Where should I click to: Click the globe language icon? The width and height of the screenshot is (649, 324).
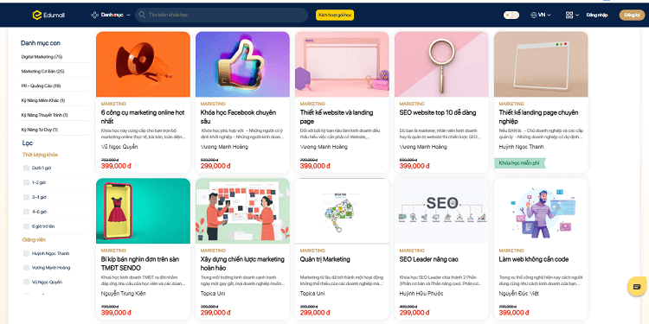coord(534,16)
